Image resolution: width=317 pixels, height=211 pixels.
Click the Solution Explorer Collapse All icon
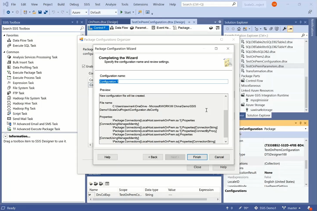coord(271,29)
